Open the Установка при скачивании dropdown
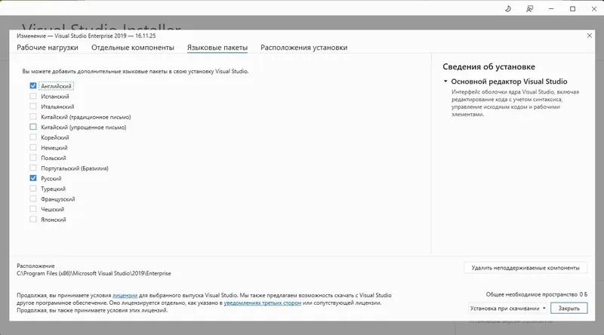 pos(507,308)
